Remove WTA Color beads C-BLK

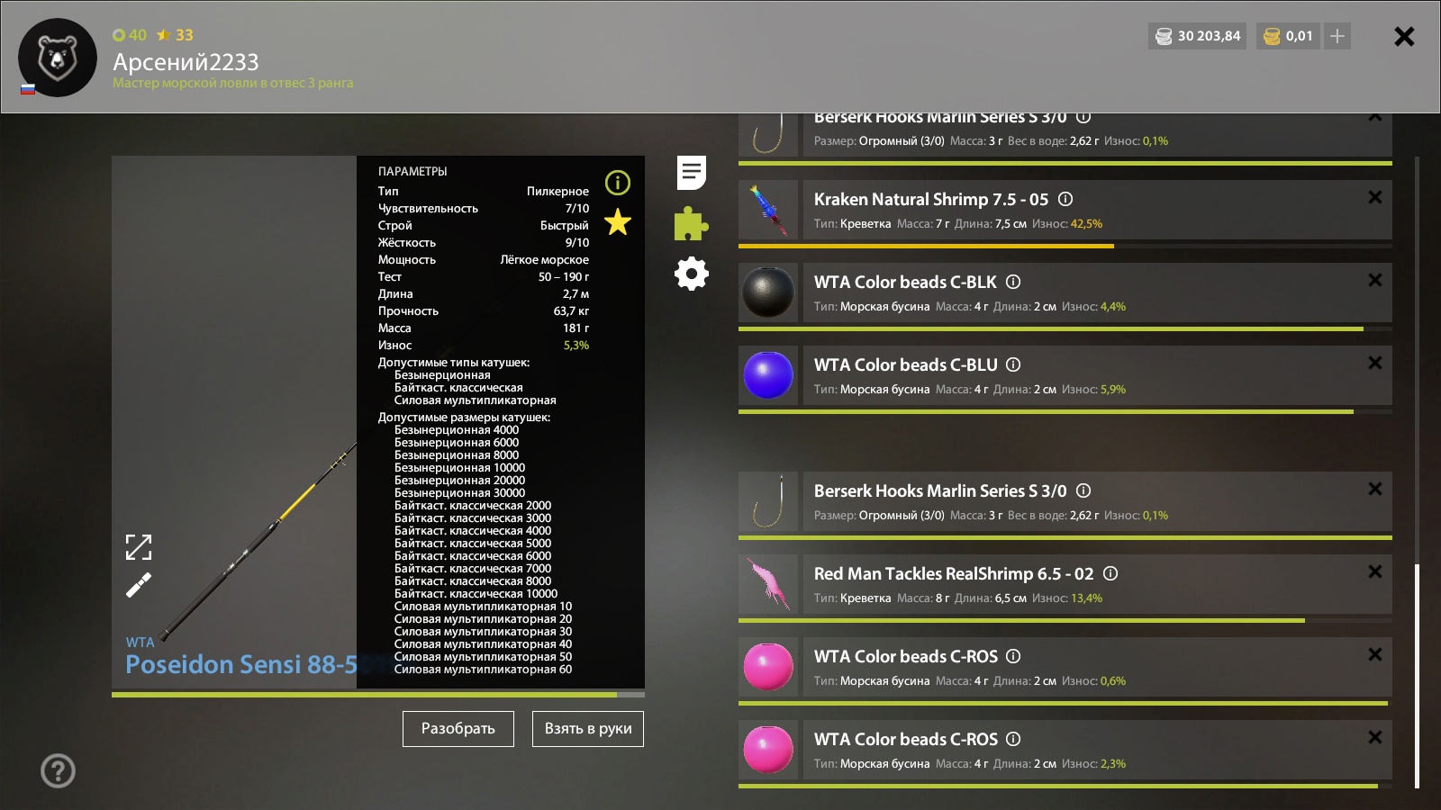pyautogui.click(x=1375, y=280)
